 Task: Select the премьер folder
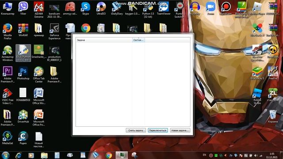pos(39,30)
